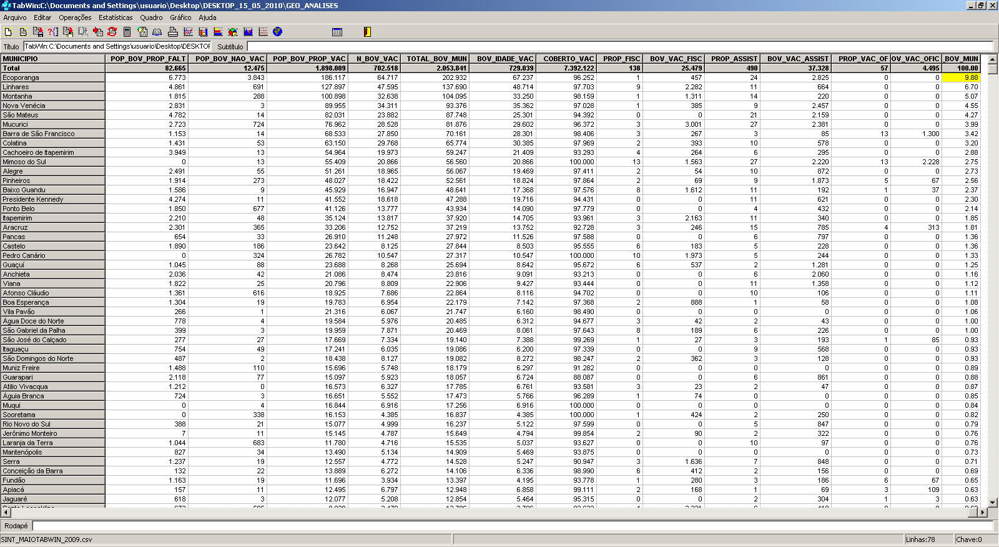This screenshot has width=999, height=547.
Task: Click the blue area chart icon
Action: (248, 32)
